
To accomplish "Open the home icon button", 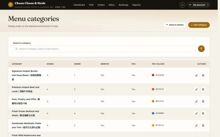I will [x=182, y=5].
